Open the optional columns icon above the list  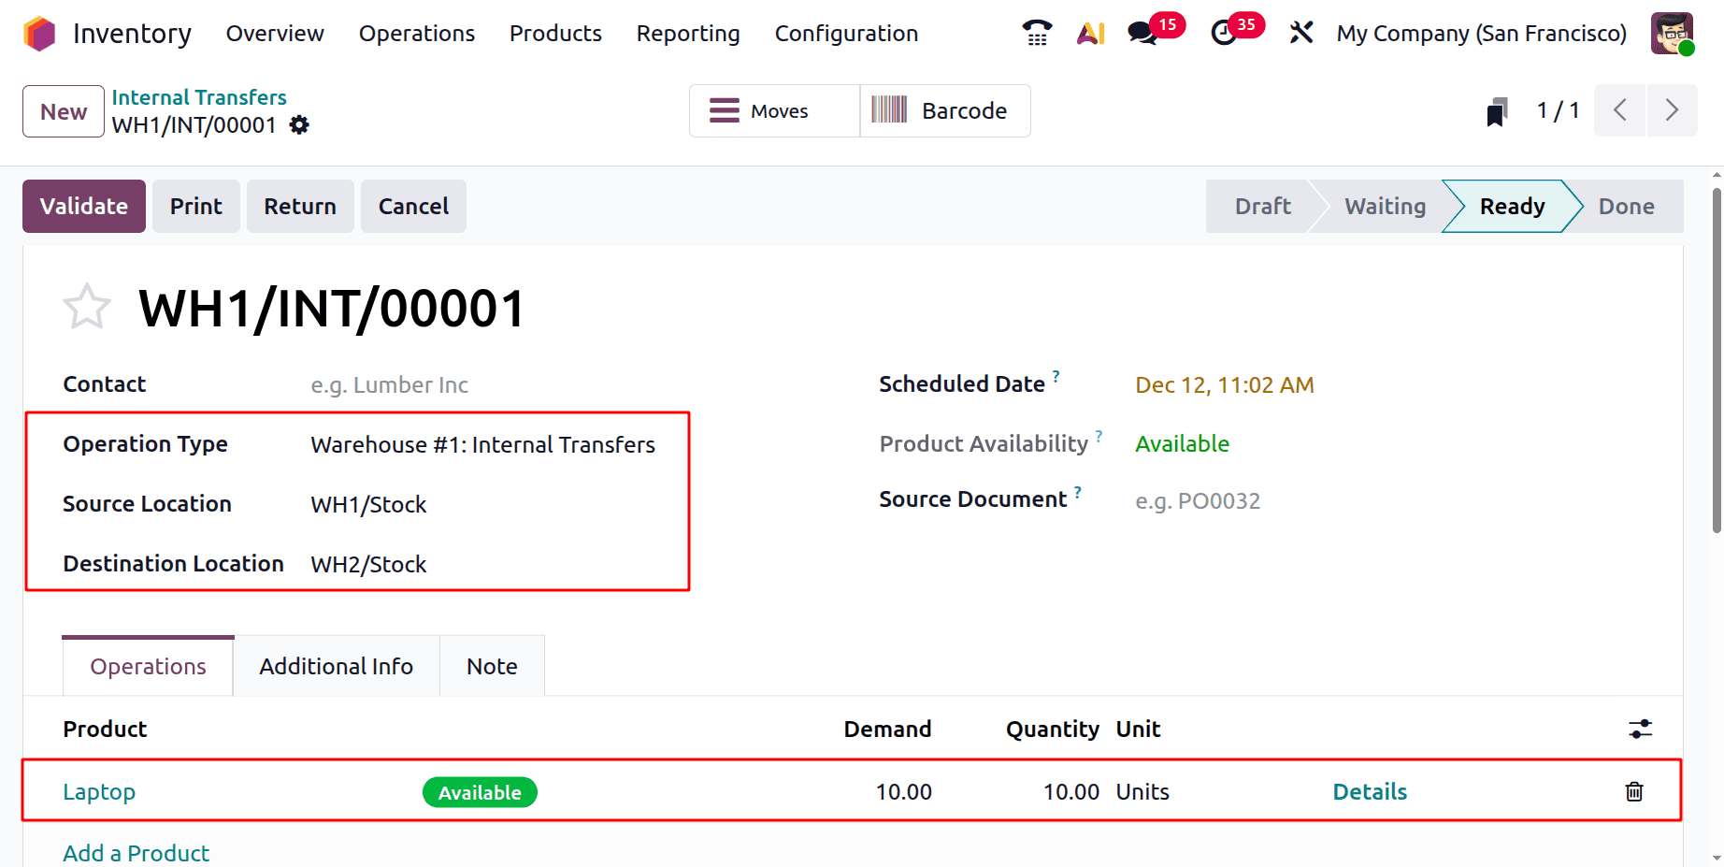pyautogui.click(x=1641, y=729)
